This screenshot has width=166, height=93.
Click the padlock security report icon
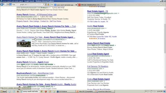pos(48,4)
